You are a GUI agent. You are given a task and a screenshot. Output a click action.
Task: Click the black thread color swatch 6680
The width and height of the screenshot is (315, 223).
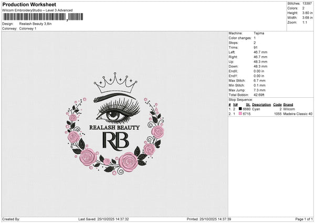[240, 109]
